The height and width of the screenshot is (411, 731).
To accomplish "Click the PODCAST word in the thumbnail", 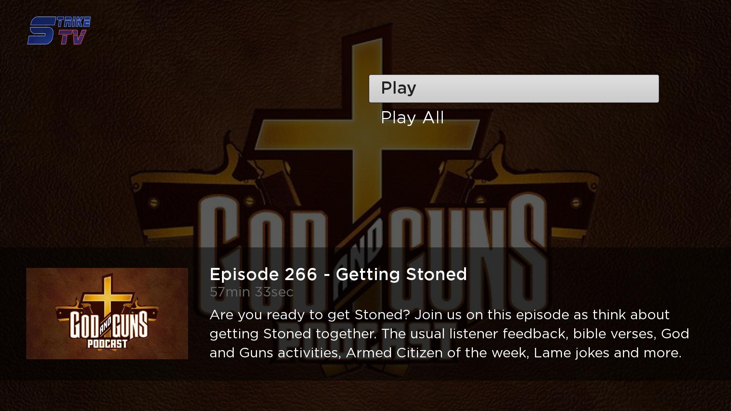I will [x=107, y=344].
